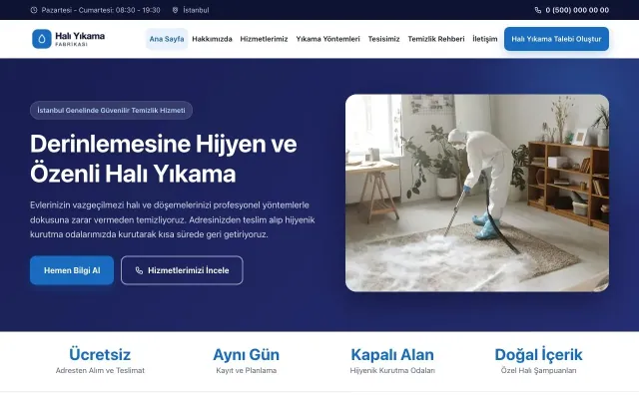
Task: Open the Tesisimiz menu item
Action: (x=383, y=39)
